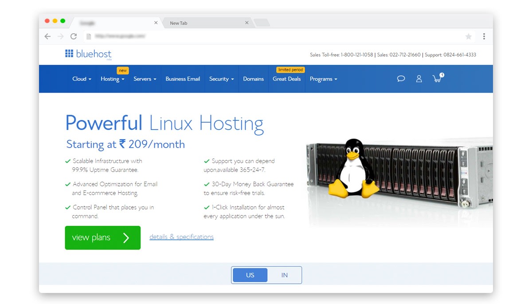The height and width of the screenshot is (304, 532).
Task: Open the Great Deals menu item
Action: pyautogui.click(x=286, y=79)
